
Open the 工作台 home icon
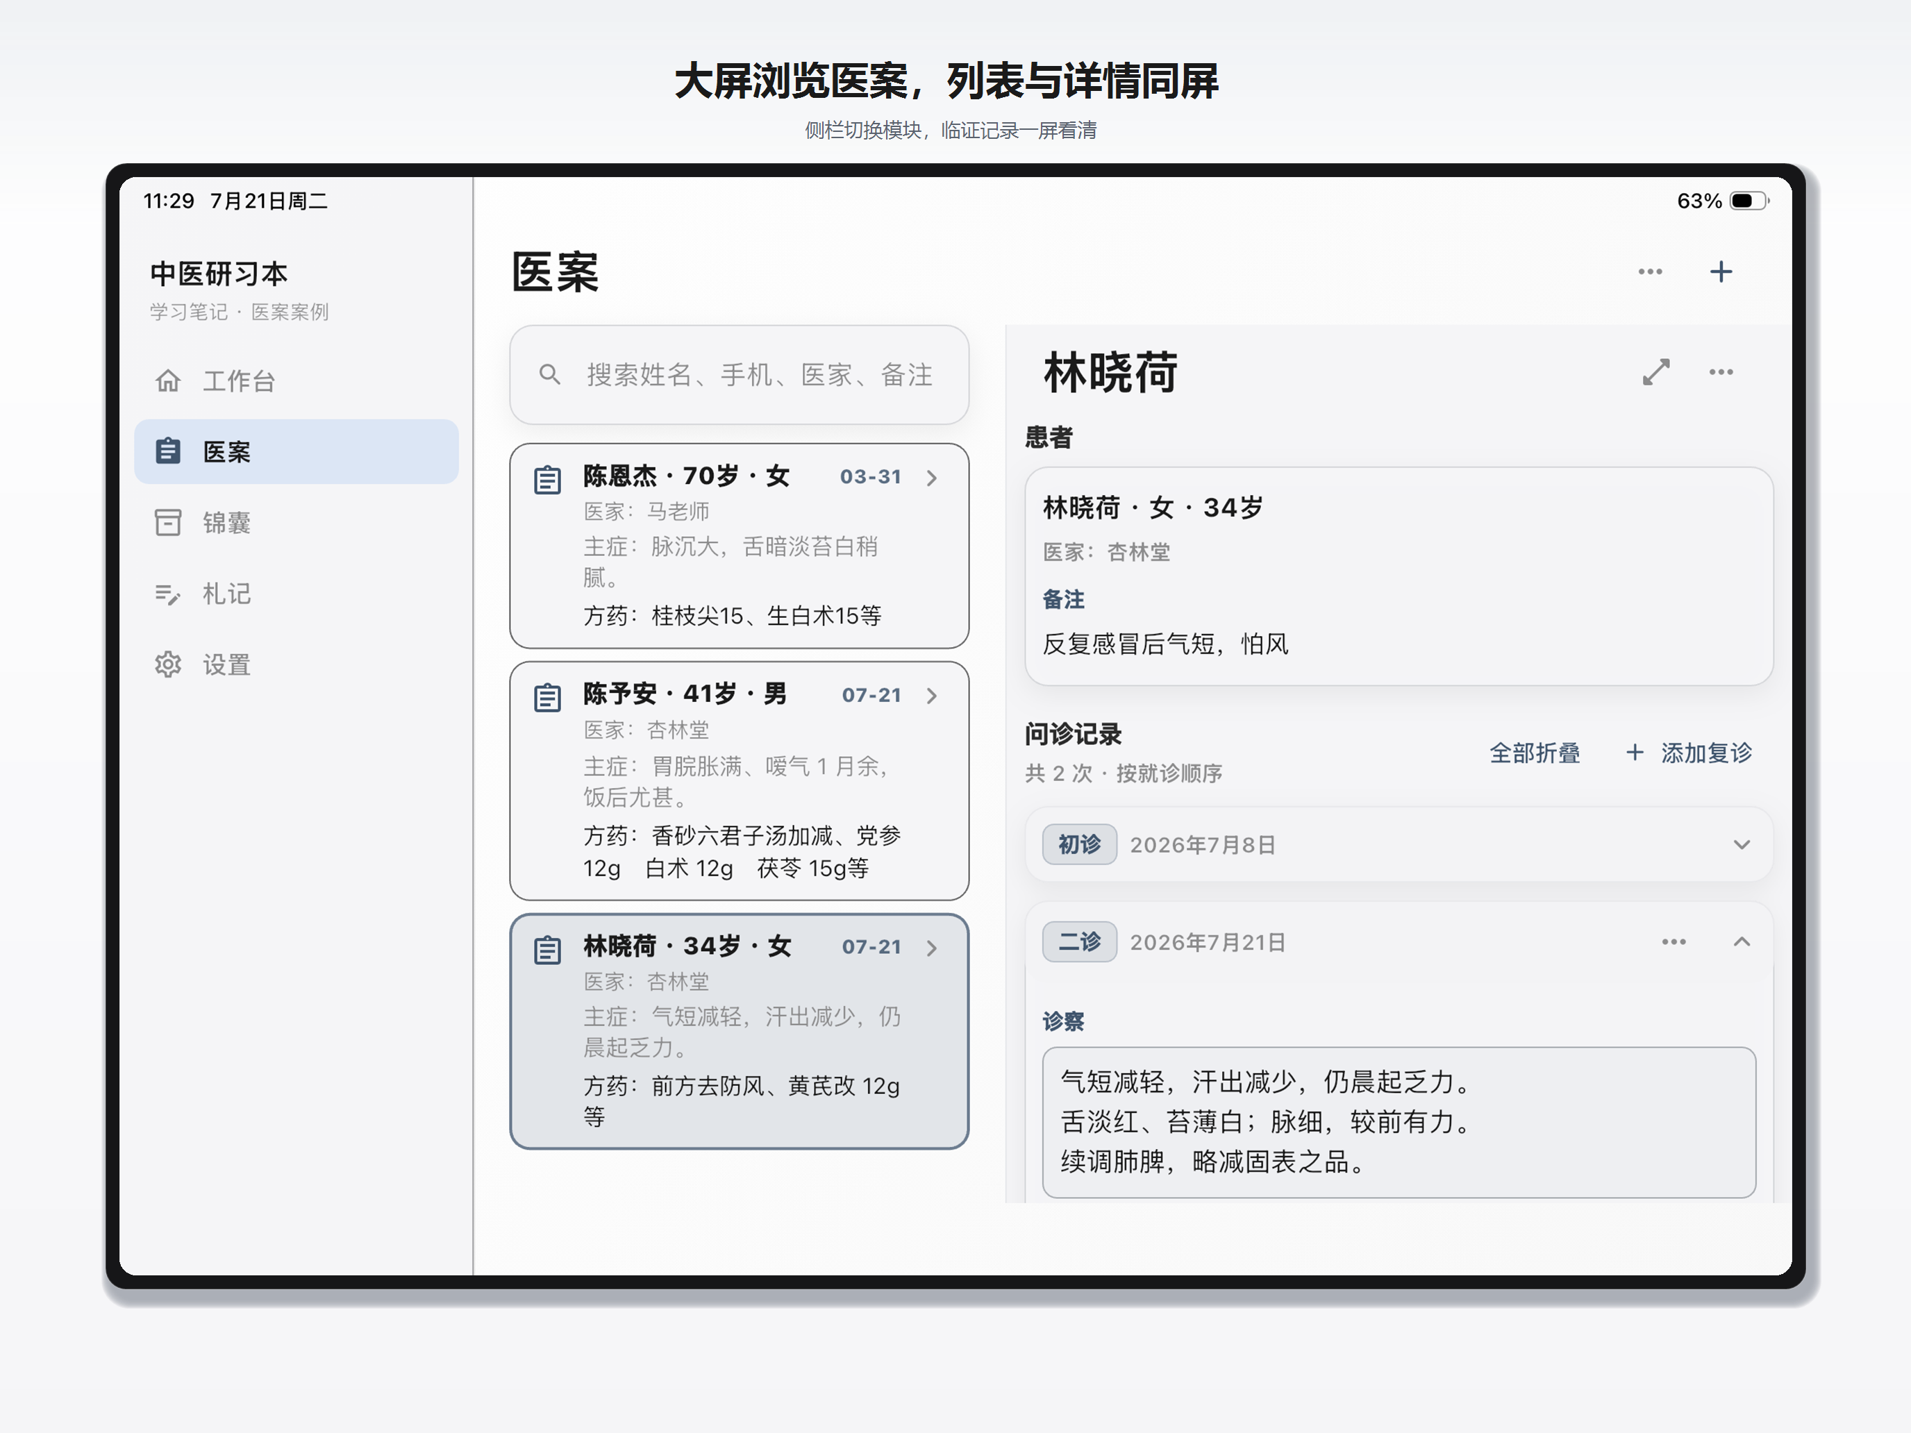tap(167, 380)
